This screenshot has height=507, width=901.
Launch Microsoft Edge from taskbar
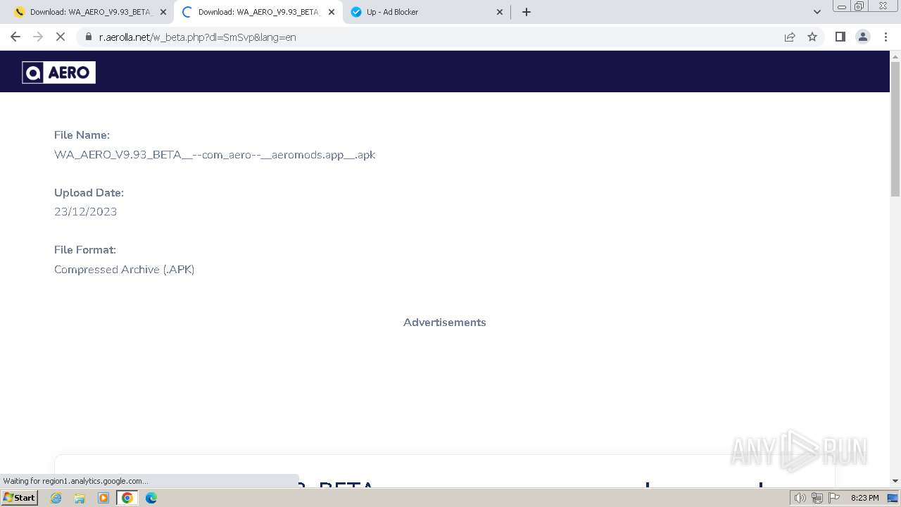tap(151, 498)
